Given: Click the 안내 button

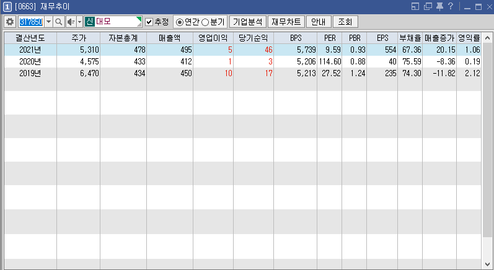Looking at the screenshot, I should 319,22.
